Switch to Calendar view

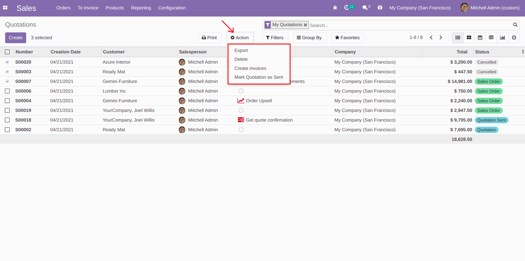point(480,37)
